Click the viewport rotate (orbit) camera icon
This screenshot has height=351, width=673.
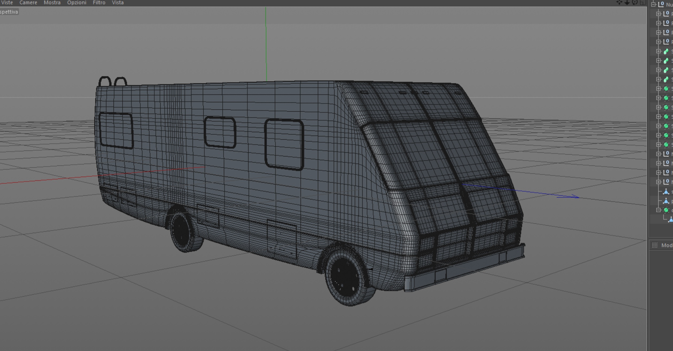635,2
